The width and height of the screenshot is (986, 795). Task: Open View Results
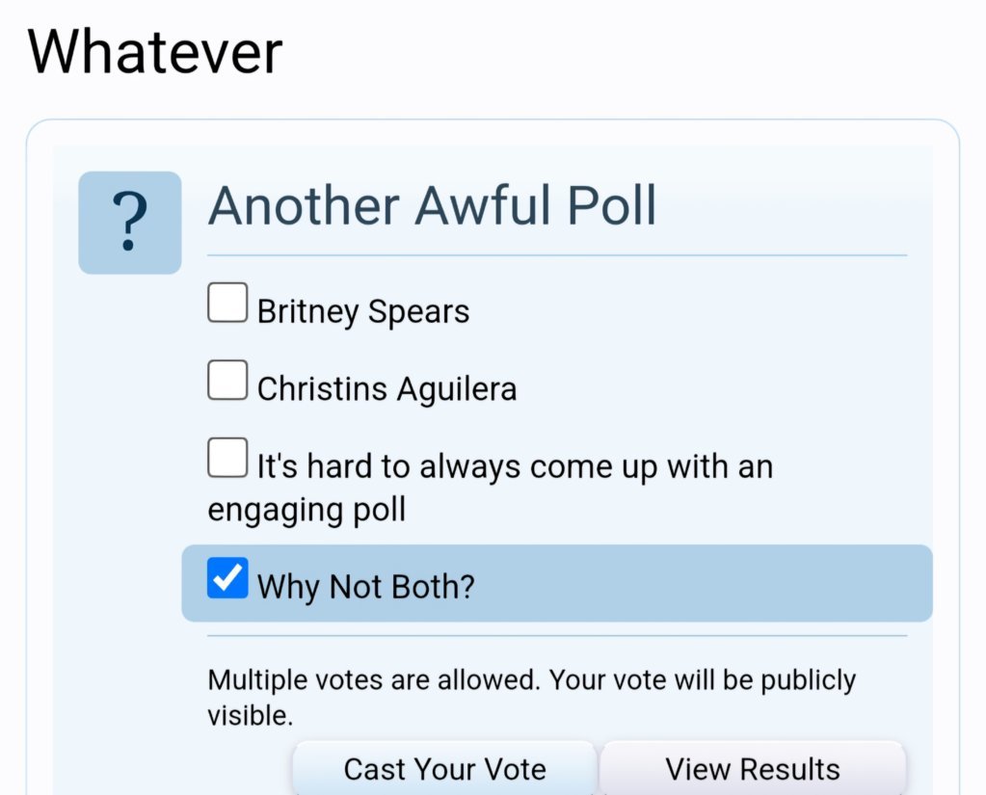[x=753, y=769]
